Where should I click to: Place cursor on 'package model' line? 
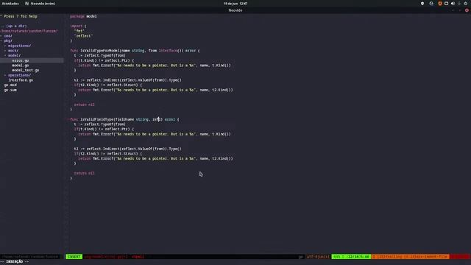[x=83, y=16]
